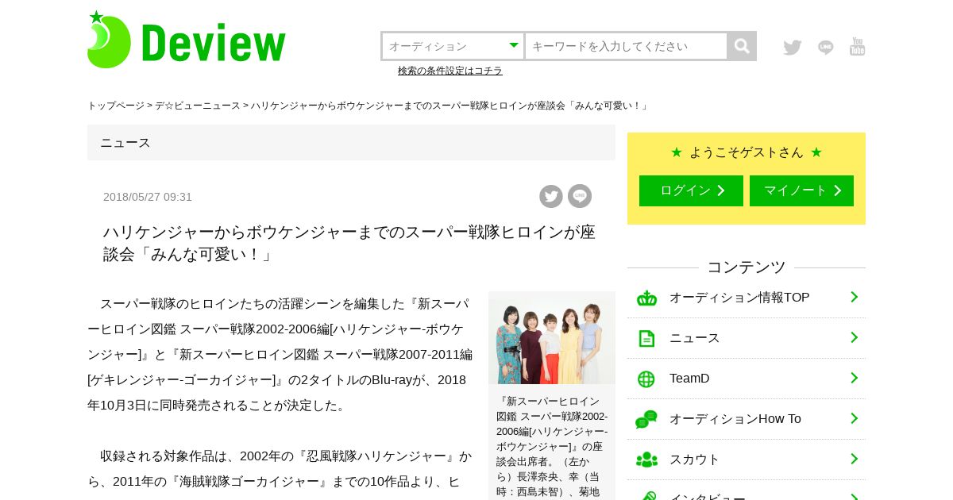The image size is (953, 500).
Task: Share article via LINE round icon
Action: [x=580, y=196]
